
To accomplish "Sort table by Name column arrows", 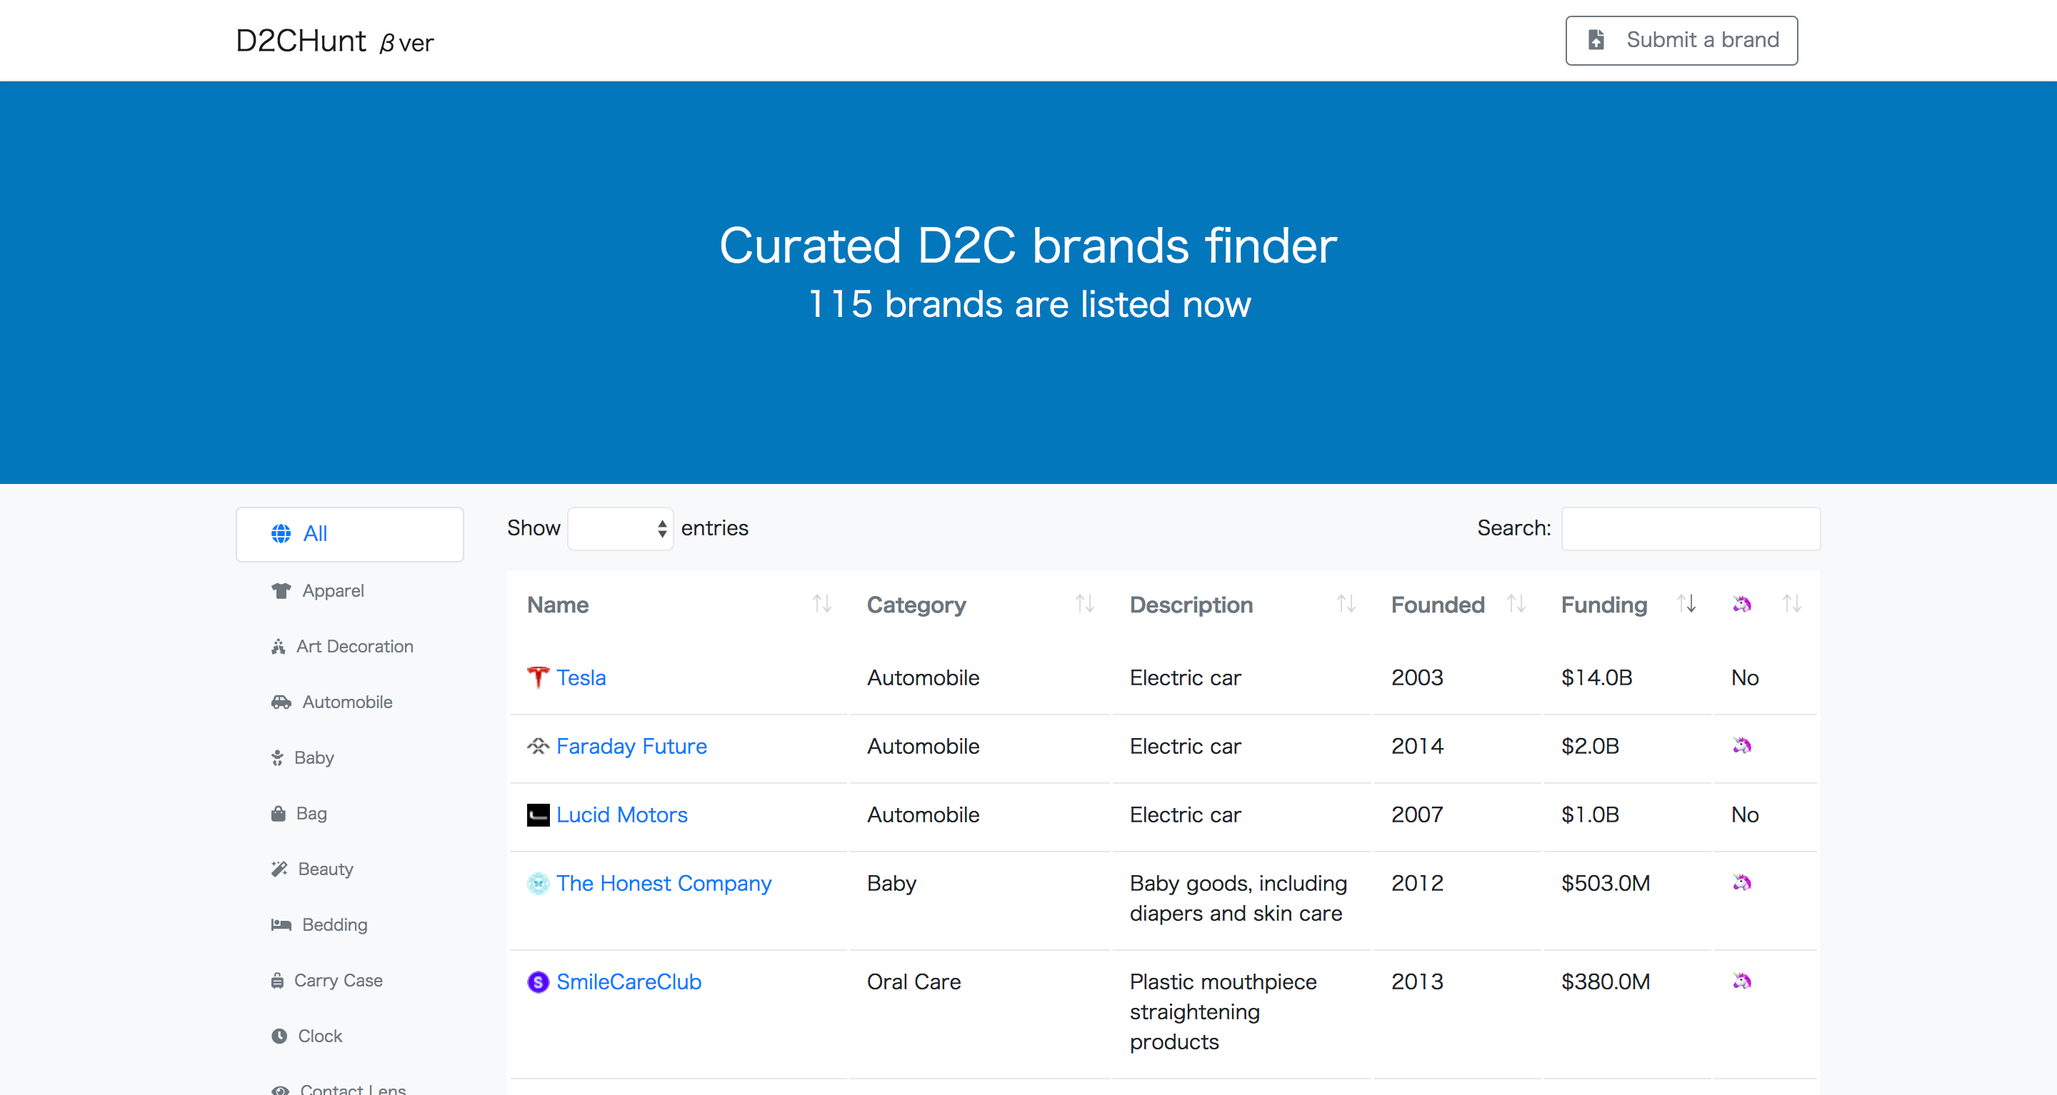I will coord(821,604).
